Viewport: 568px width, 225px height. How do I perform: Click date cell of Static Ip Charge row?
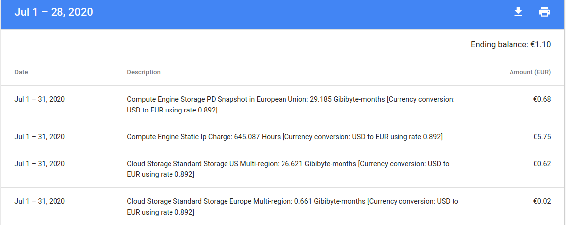(40, 137)
